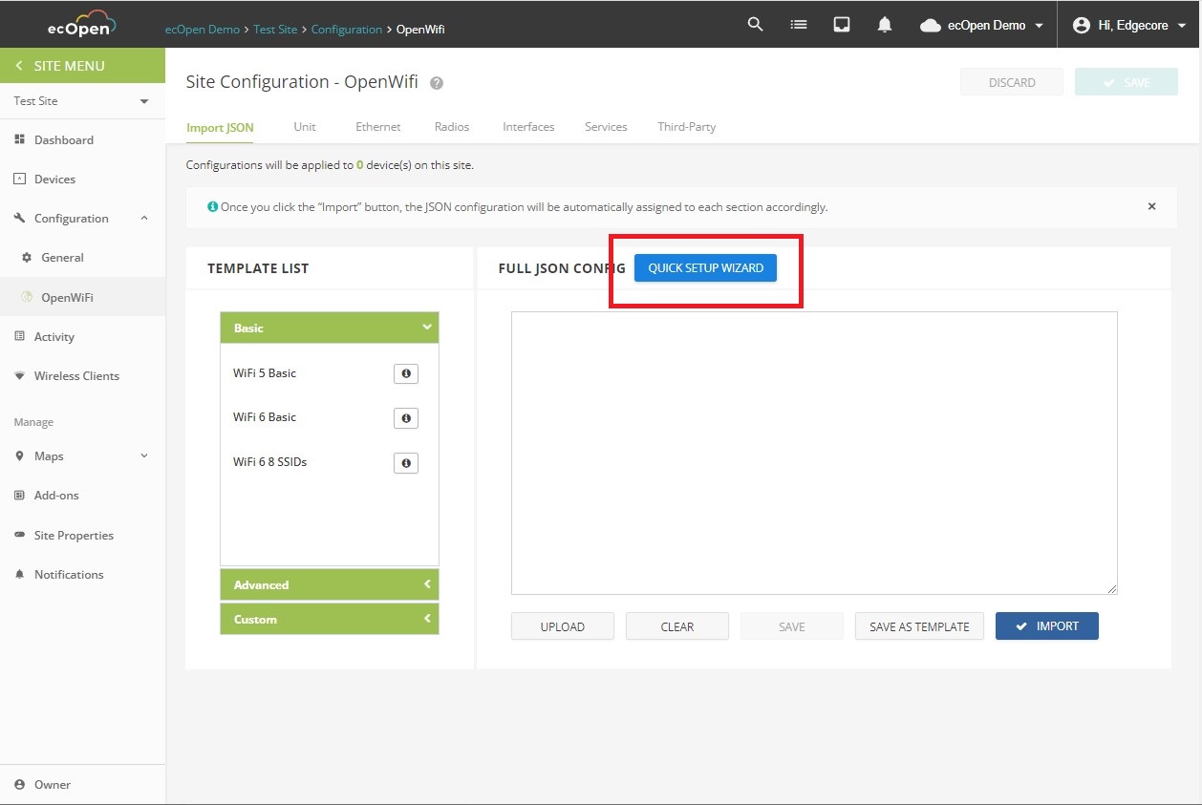The image size is (1202, 805).
Task: Click the Add-ons icon
Action: pyautogui.click(x=20, y=495)
